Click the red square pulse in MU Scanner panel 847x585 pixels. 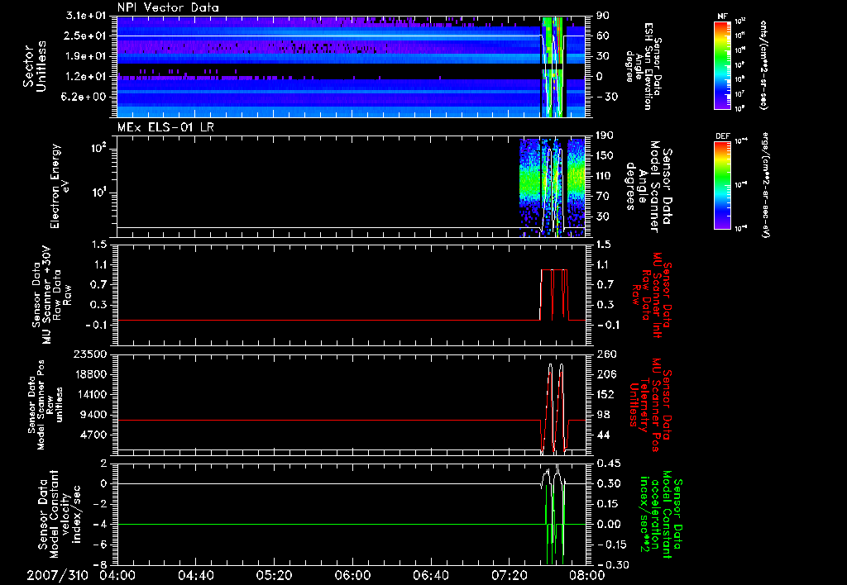coord(554,294)
